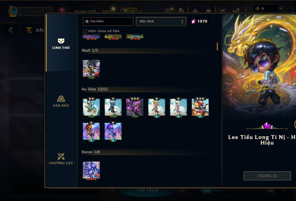Open the Mặc Định sort dropdown

(x=161, y=21)
